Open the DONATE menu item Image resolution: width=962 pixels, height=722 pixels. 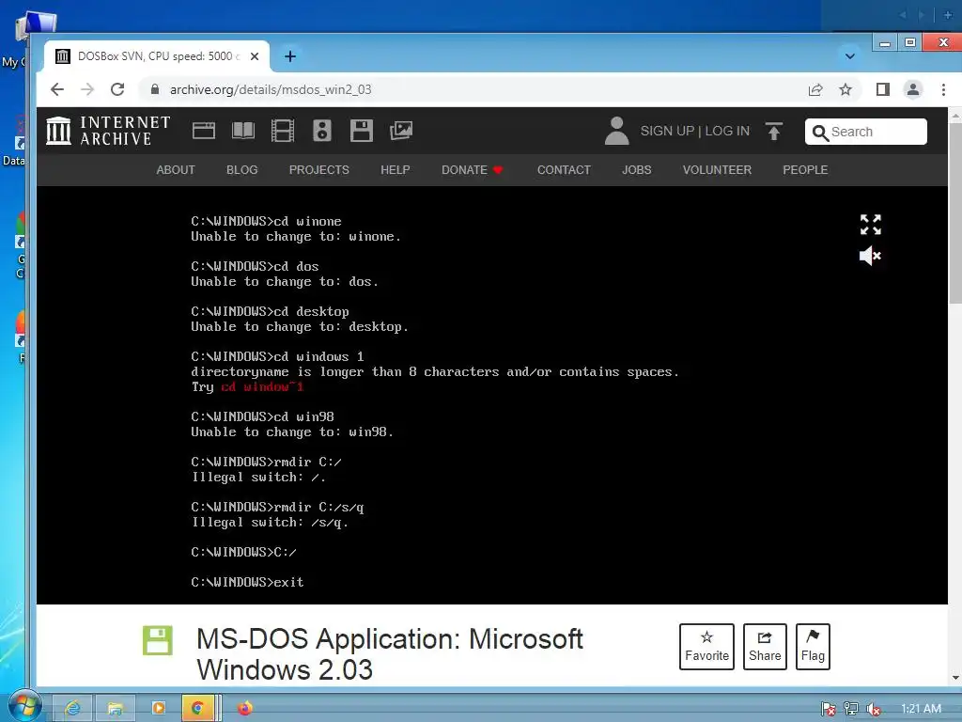coord(472,170)
